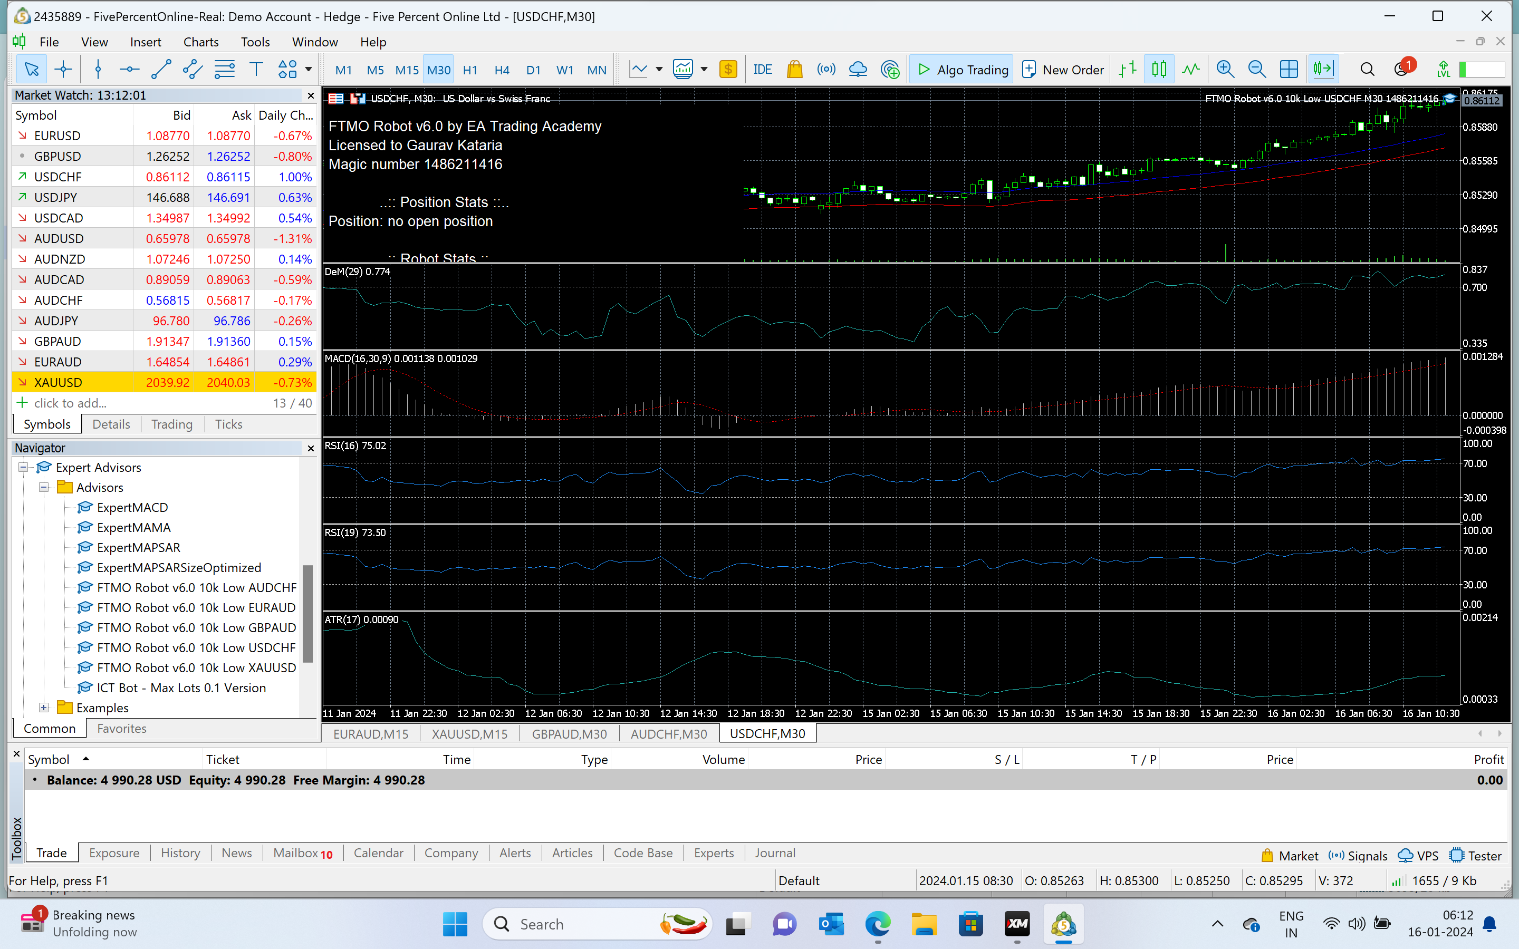Switch to Details tab in Market Watch
The width and height of the screenshot is (1519, 949).
111,424
